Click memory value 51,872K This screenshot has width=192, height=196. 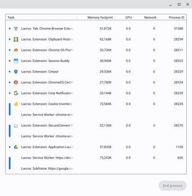(x=106, y=28)
